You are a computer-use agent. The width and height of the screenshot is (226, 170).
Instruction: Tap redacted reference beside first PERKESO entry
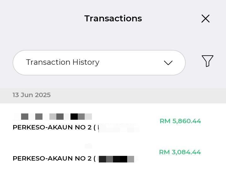[x=118, y=128]
